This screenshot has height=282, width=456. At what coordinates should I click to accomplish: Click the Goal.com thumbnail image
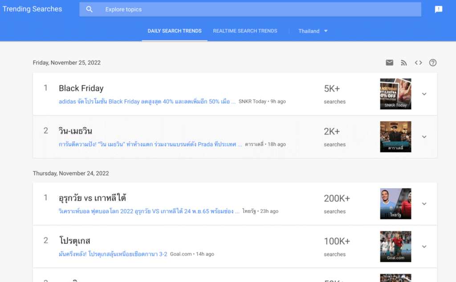[395, 246]
